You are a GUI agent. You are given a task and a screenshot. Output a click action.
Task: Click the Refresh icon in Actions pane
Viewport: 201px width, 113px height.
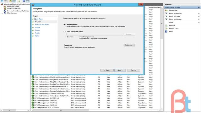tap(166, 25)
